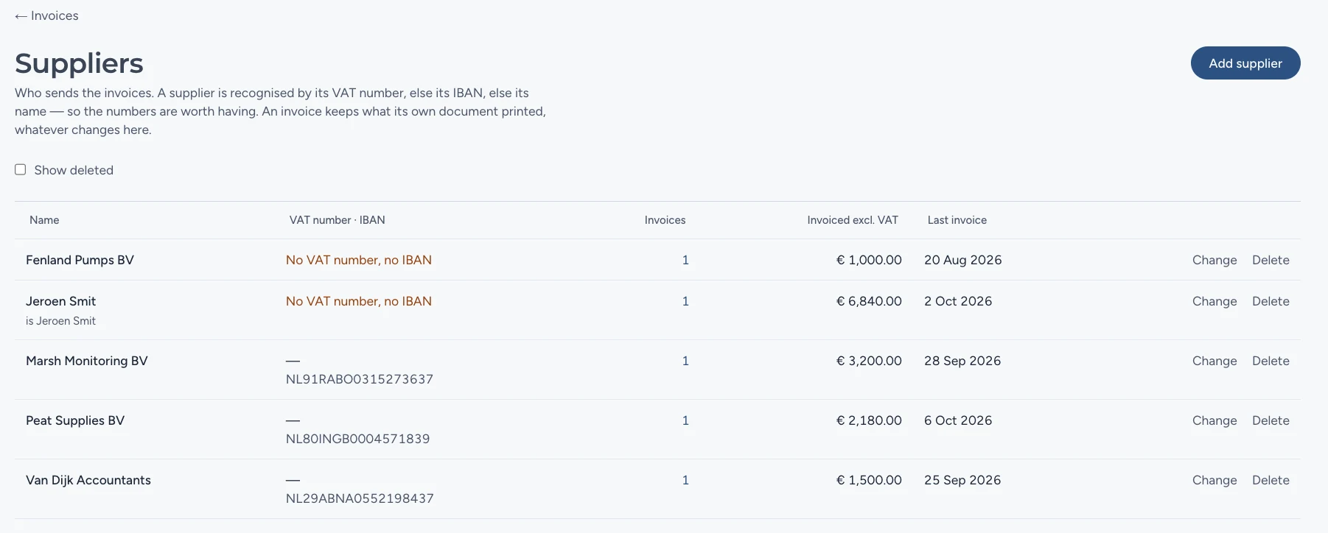Change the Peat Supplies BV supplier

coord(1215,420)
